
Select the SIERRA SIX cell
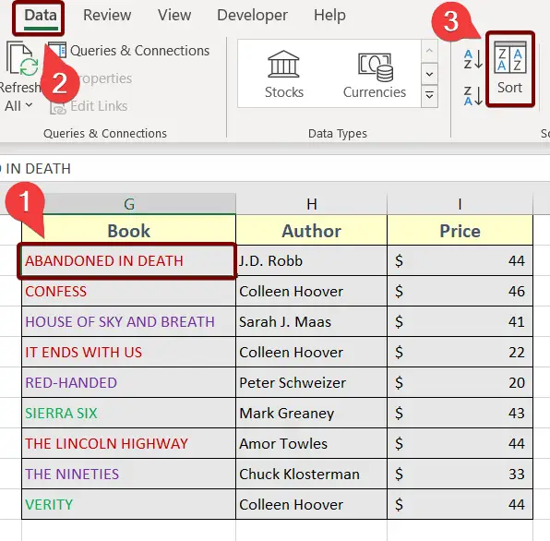(x=128, y=413)
